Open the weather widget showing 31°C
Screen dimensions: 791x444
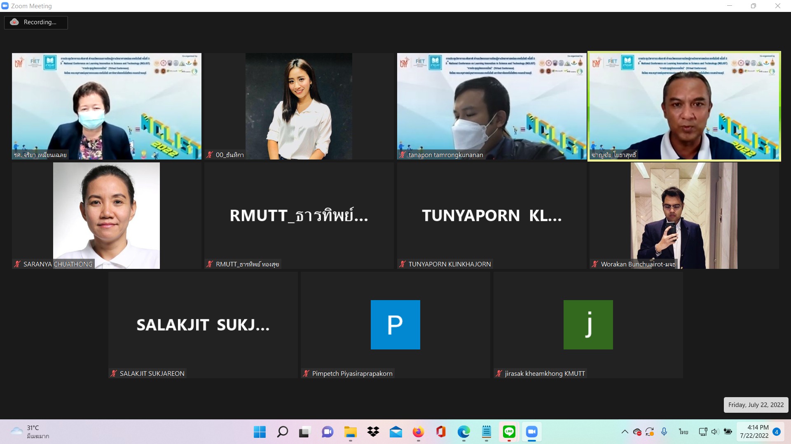[x=30, y=432]
